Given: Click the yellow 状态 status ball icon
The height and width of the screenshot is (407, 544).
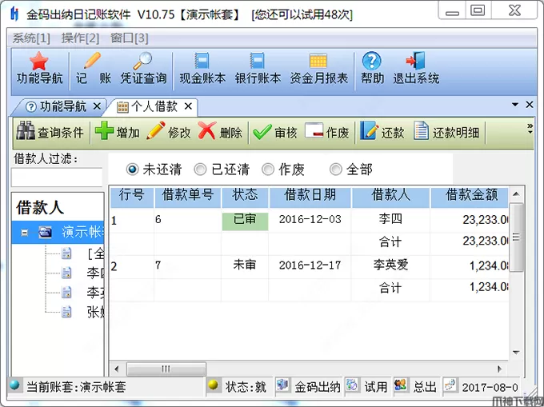Looking at the screenshot, I should [x=214, y=385].
